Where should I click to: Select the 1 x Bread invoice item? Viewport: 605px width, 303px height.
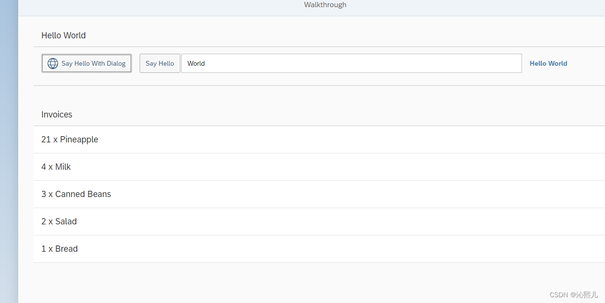59,249
